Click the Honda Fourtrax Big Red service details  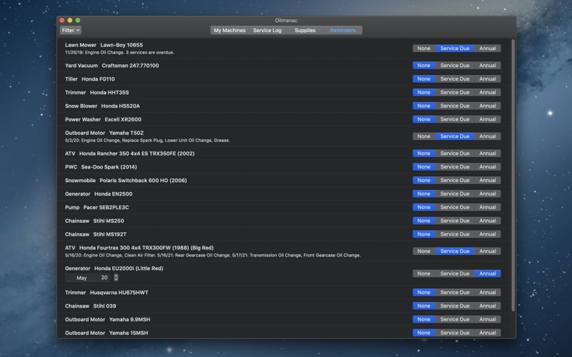[212, 256]
